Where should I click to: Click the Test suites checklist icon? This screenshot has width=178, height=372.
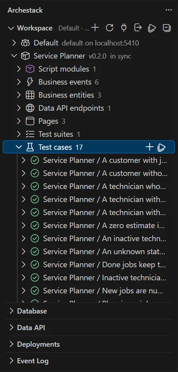[x=30, y=134]
